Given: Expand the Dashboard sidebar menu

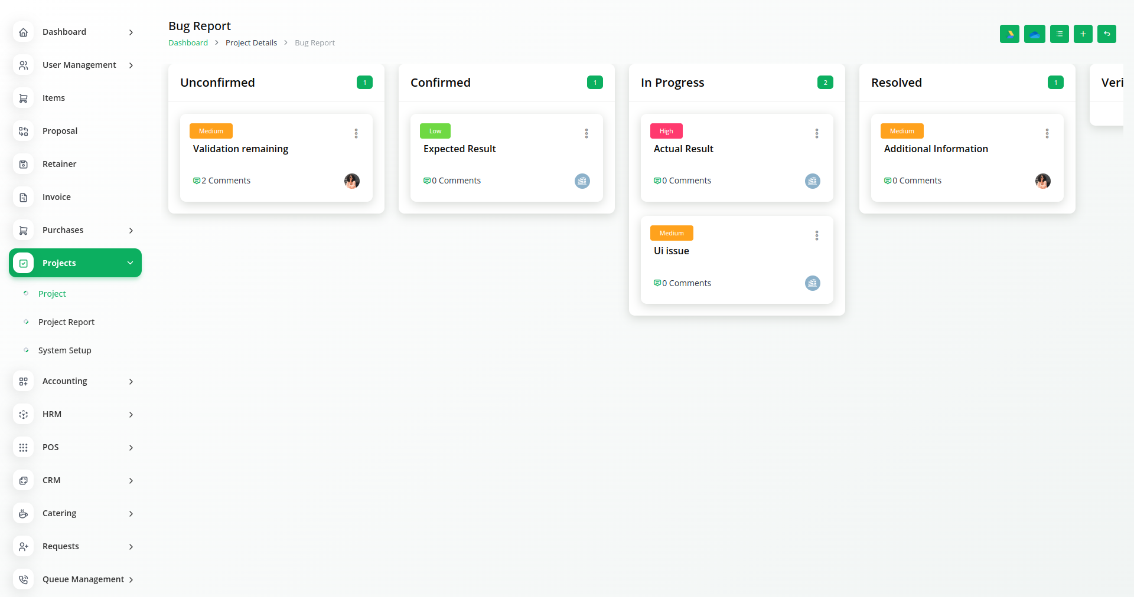Looking at the screenshot, I should (x=75, y=32).
